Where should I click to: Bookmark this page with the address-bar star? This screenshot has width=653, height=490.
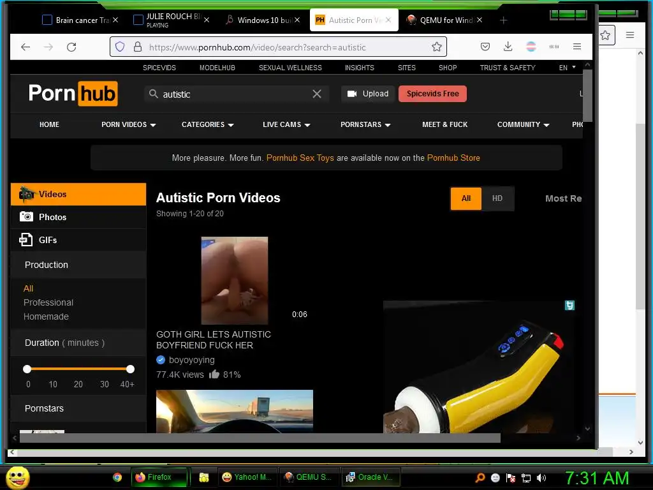pos(436,47)
